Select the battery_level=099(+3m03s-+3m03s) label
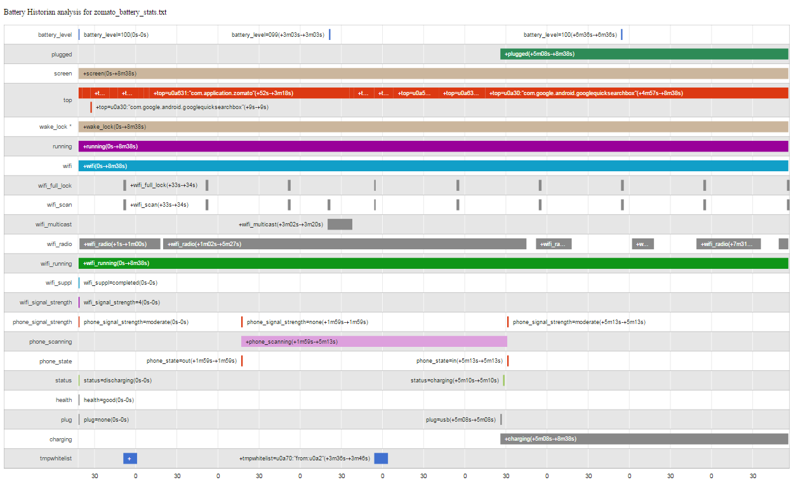This screenshot has width=810, height=487. coord(278,35)
